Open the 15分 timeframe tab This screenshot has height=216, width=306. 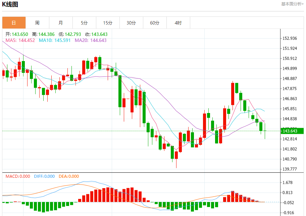click(108, 22)
